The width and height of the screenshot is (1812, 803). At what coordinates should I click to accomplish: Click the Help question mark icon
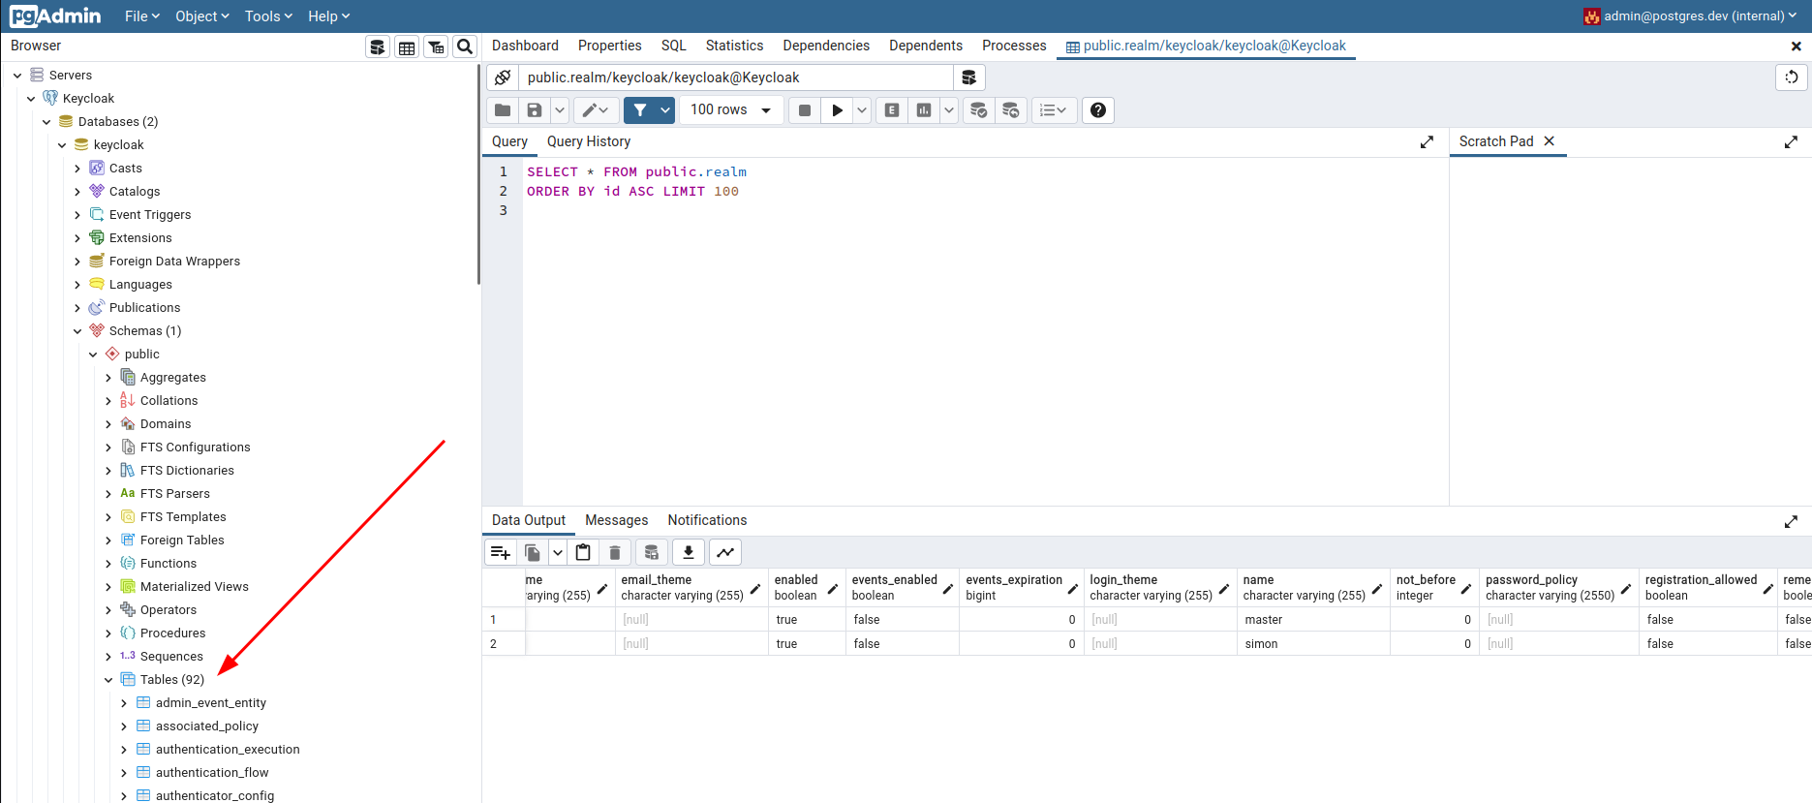click(1098, 110)
